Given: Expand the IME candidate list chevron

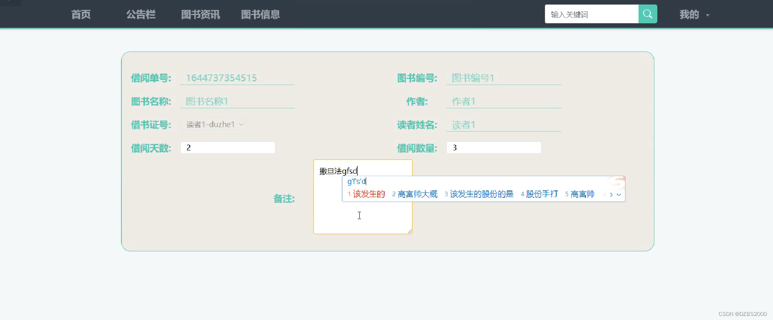Looking at the screenshot, I should (619, 195).
